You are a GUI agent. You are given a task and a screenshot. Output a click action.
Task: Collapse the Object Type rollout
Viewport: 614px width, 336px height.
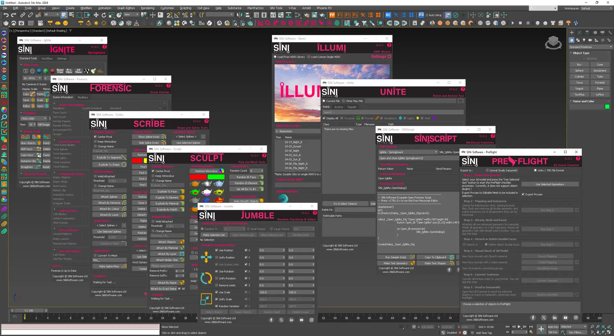click(x=571, y=53)
